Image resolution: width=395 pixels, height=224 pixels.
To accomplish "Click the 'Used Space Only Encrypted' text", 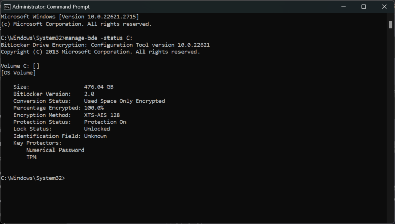I will pyautogui.click(x=124, y=101).
